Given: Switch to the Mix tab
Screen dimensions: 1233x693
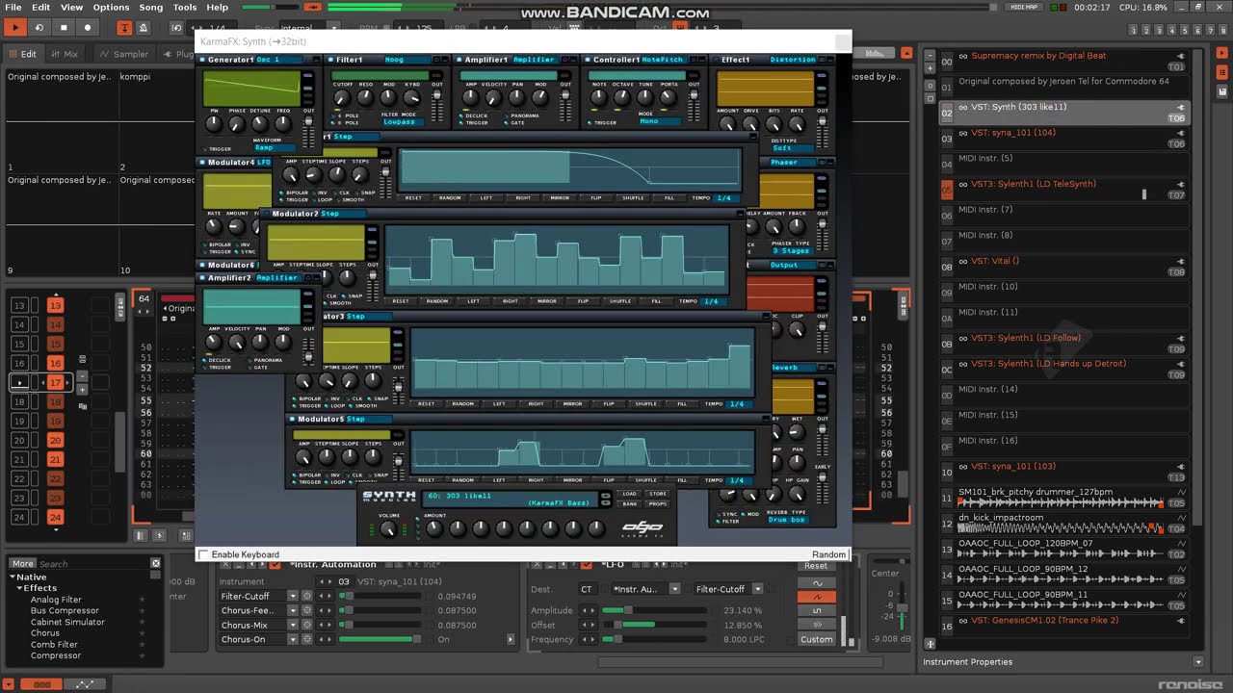Looking at the screenshot, I should 65,54.
